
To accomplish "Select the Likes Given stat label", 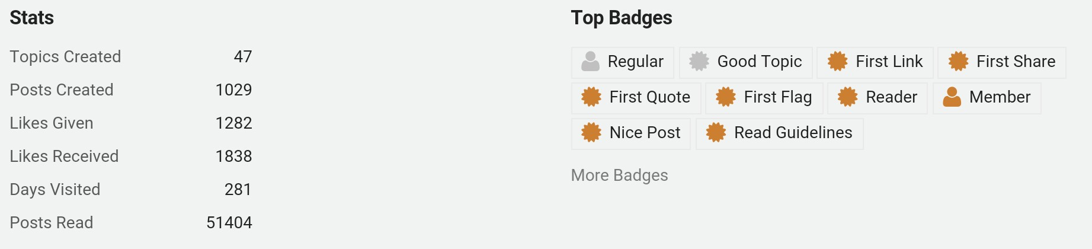I will tap(52, 123).
